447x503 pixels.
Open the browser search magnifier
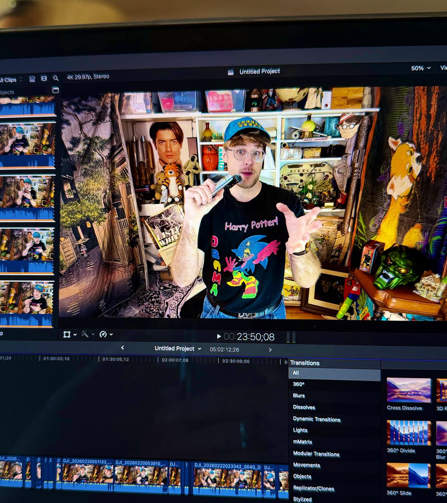tap(56, 78)
